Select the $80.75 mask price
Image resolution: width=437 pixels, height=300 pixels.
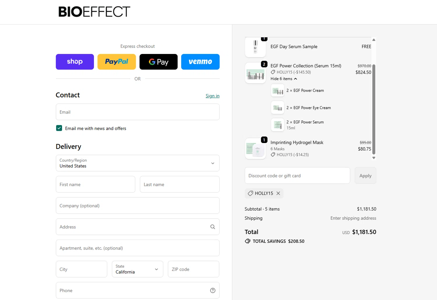point(364,149)
